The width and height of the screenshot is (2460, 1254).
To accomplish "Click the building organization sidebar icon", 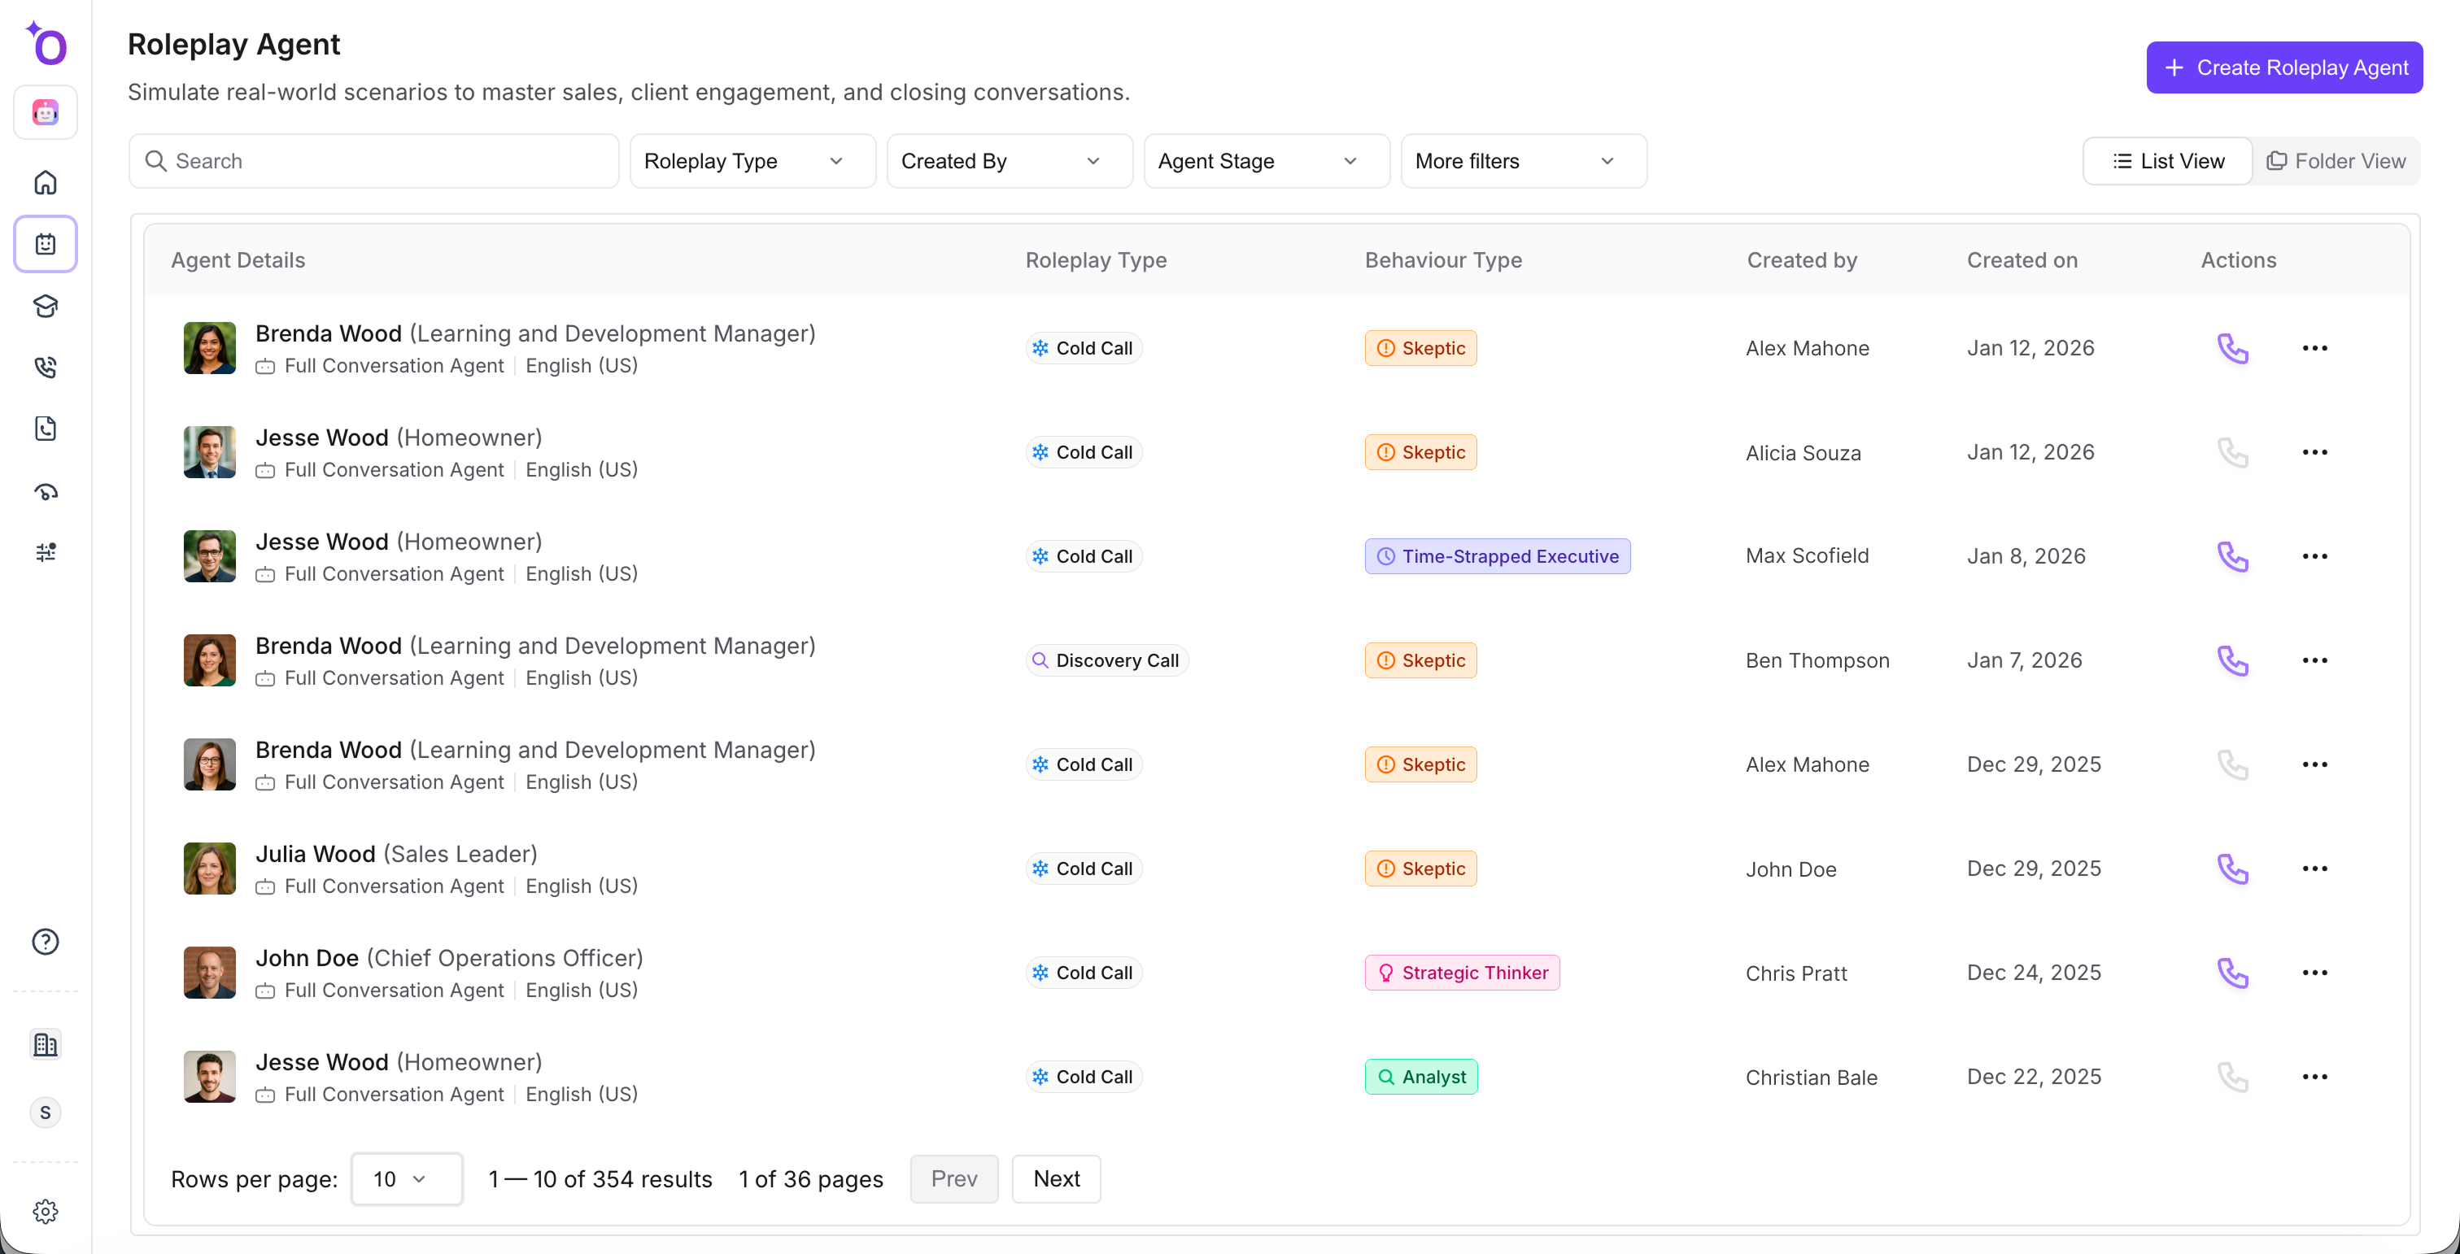I will (45, 1044).
